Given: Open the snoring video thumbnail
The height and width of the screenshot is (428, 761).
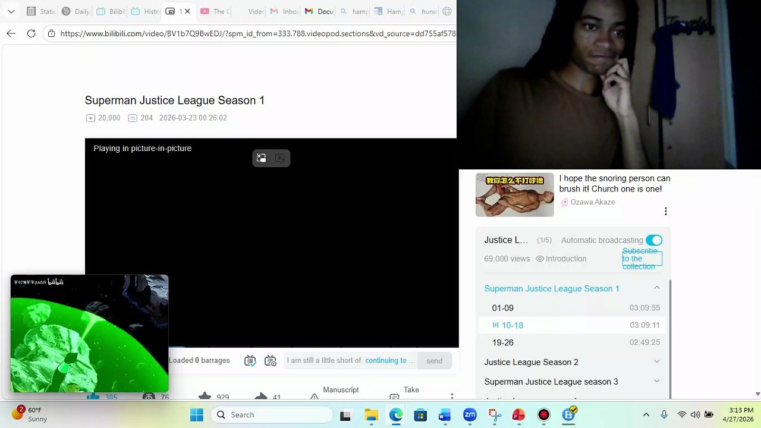Looking at the screenshot, I should tap(515, 195).
